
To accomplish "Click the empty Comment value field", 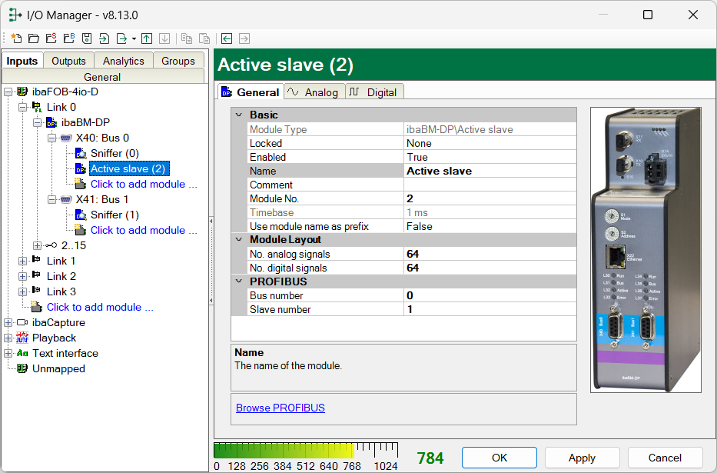I will (490, 185).
